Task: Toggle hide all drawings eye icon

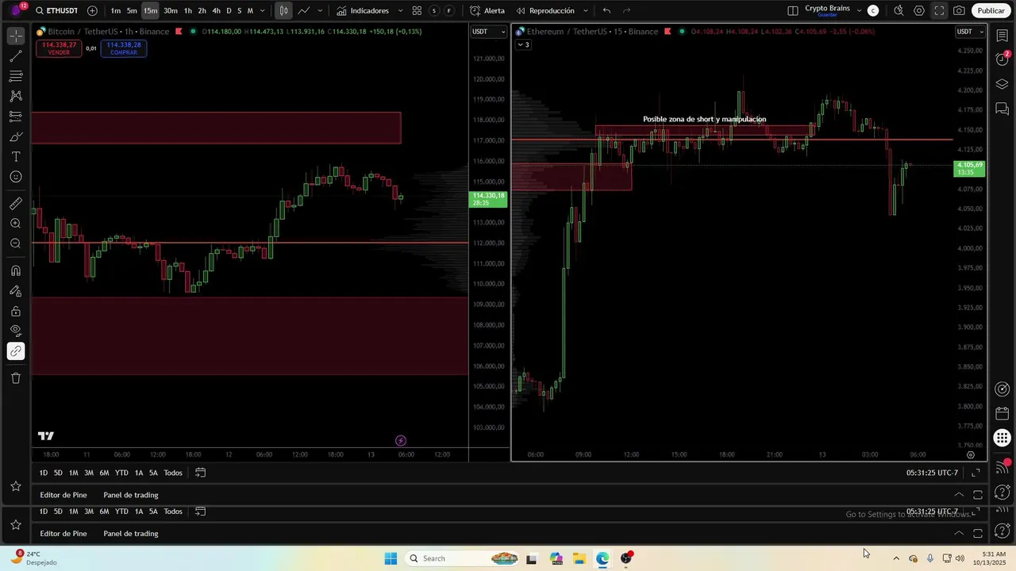Action: coord(16,331)
